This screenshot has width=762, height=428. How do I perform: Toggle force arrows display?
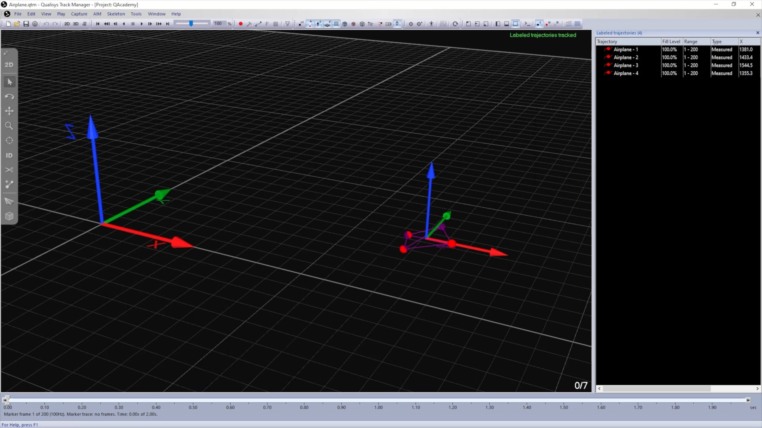[319, 24]
